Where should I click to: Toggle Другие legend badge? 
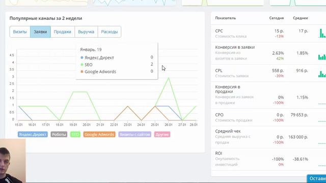click(162, 134)
